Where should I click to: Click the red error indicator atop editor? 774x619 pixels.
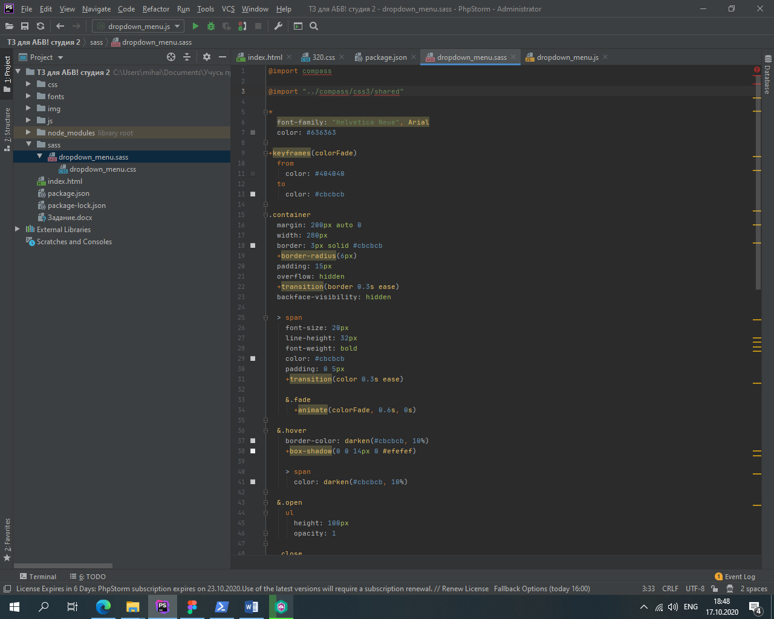click(757, 70)
